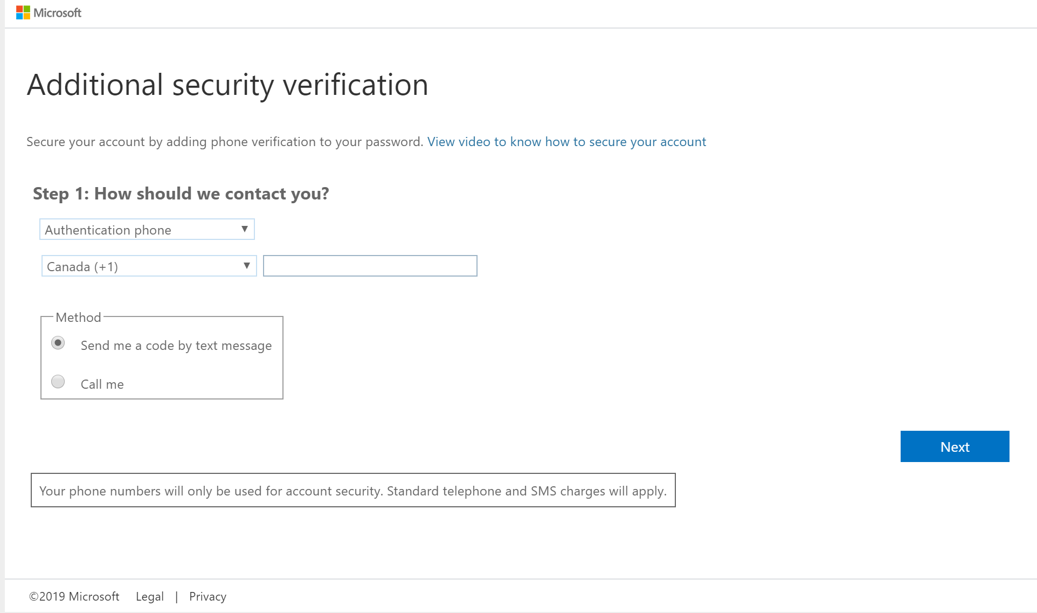Open the Authentication phone dropdown
The height and width of the screenshot is (613, 1037).
click(x=140, y=230)
